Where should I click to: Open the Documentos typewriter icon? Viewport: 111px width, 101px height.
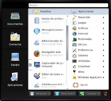[15, 16]
